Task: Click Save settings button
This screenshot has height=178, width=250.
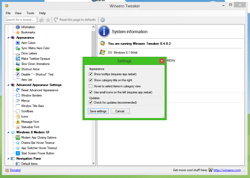Action: point(98,111)
